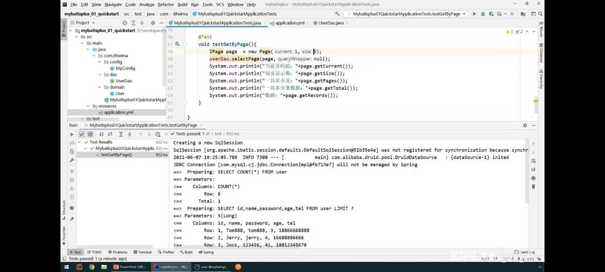Start debugging with the bug icon
This screenshot has height=272, width=605.
tap(484, 14)
